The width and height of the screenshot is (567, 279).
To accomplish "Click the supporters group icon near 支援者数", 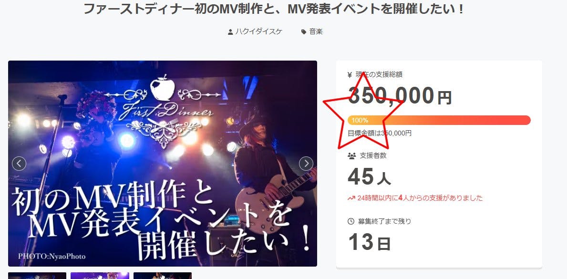I will pos(351,156).
